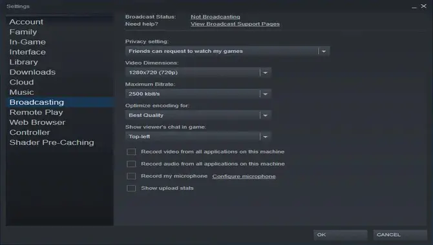Open the Privacy setting dropdown
The width and height of the screenshot is (433, 245).
(227, 52)
